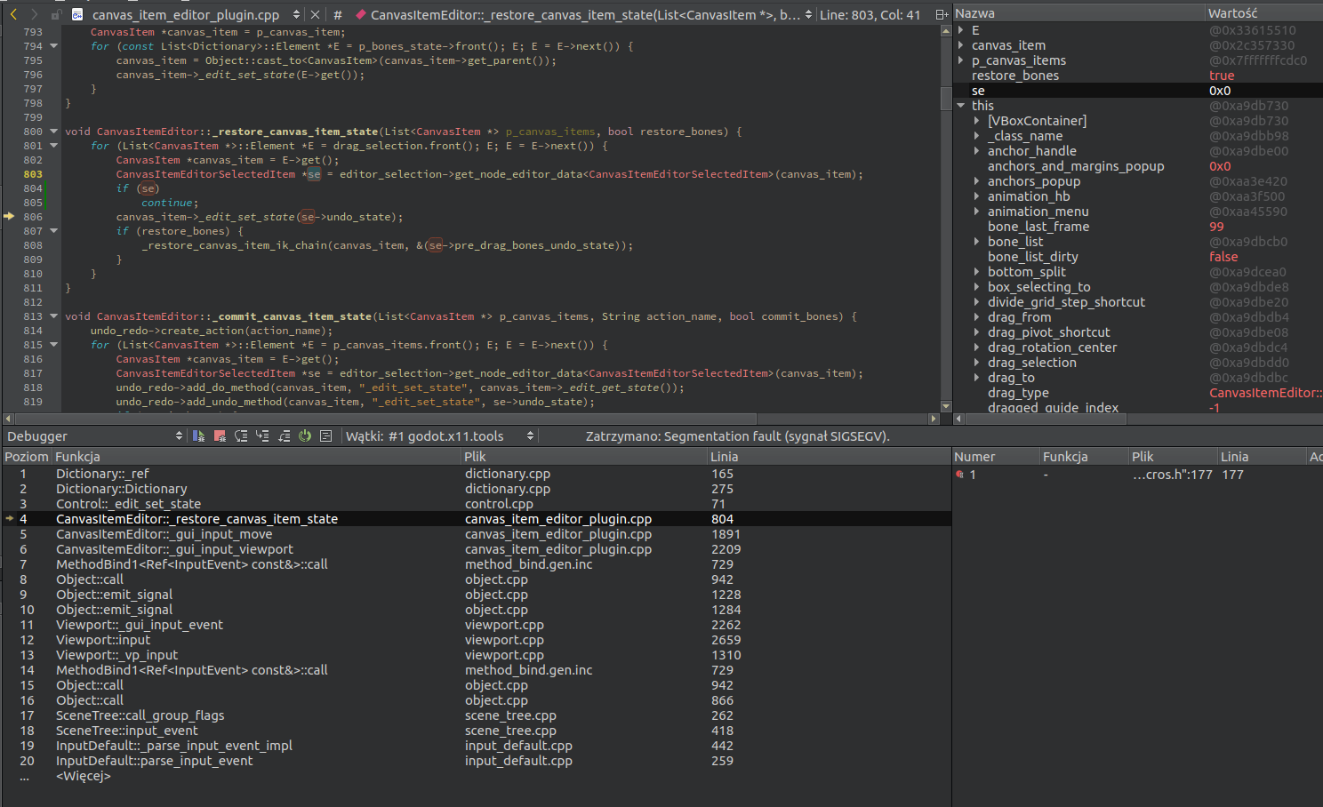This screenshot has width=1323, height=807.
Task: Sort stack by Plik column header
Action: 584,457
